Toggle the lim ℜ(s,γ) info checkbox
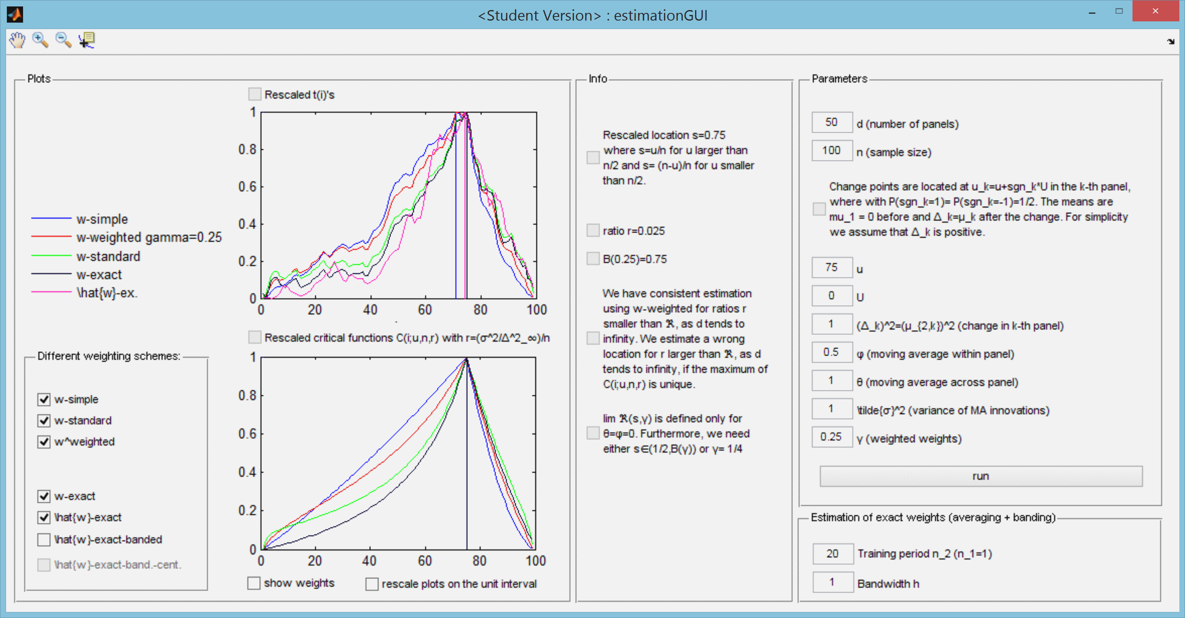The height and width of the screenshot is (618, 1185). pos(593,433)
